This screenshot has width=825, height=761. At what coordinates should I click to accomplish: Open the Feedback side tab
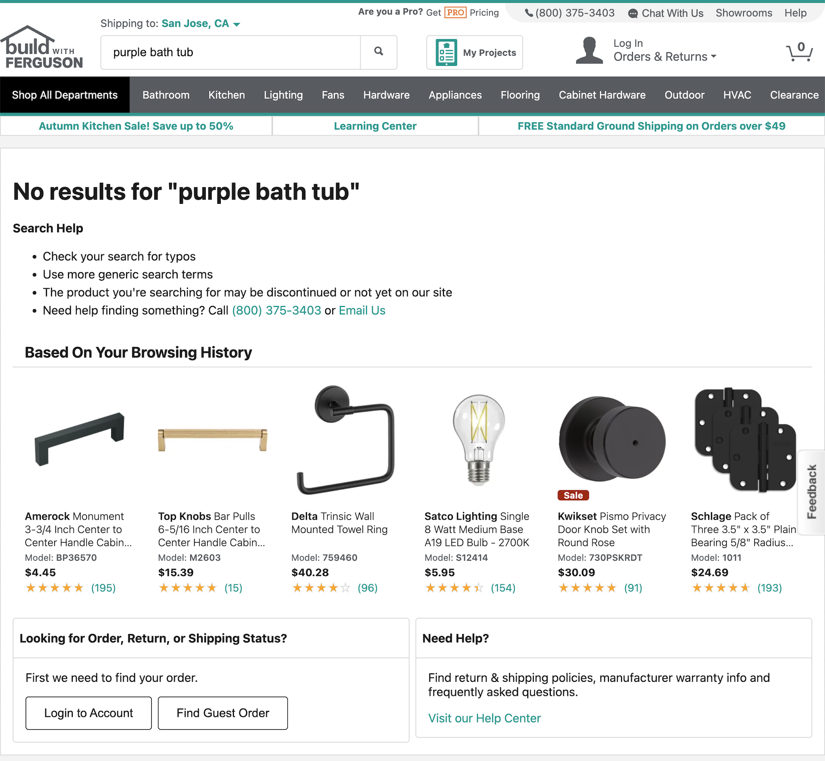click(x=812, y=492)
